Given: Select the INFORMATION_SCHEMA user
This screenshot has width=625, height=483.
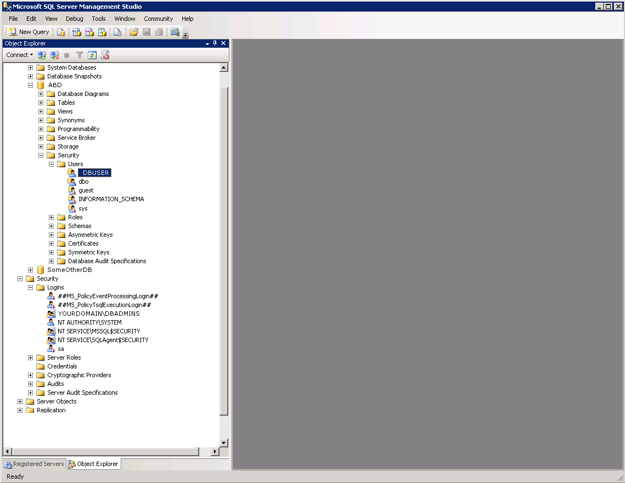Looking at the screenshot, I should click(x=111, y=199).
